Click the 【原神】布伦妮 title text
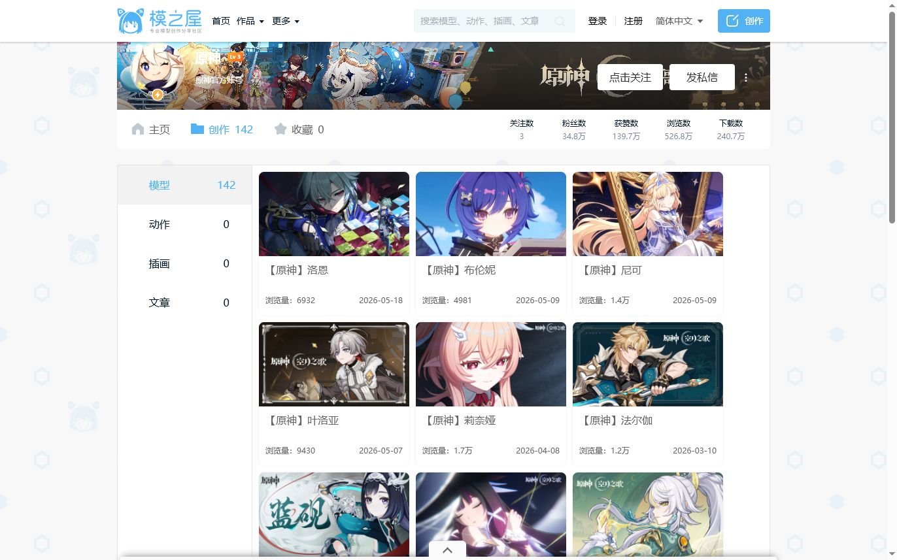The width and height of the screenshot is (897, 560). (x=459, y=270)
